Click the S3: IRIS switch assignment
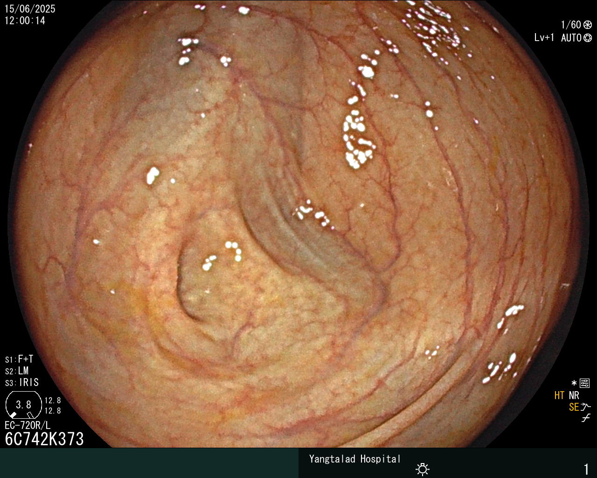The width and height of the screenshot is (597, 478). pyautogui.click(x=22, y=383)
